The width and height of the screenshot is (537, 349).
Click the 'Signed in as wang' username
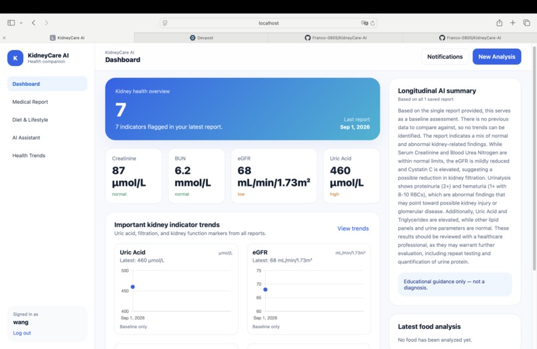coord(21,322)
